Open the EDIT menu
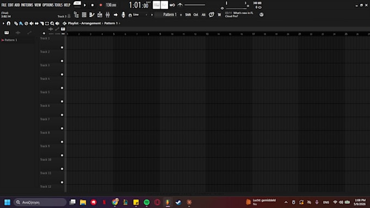Screen dimensions: 370x208 coord(11,5)
